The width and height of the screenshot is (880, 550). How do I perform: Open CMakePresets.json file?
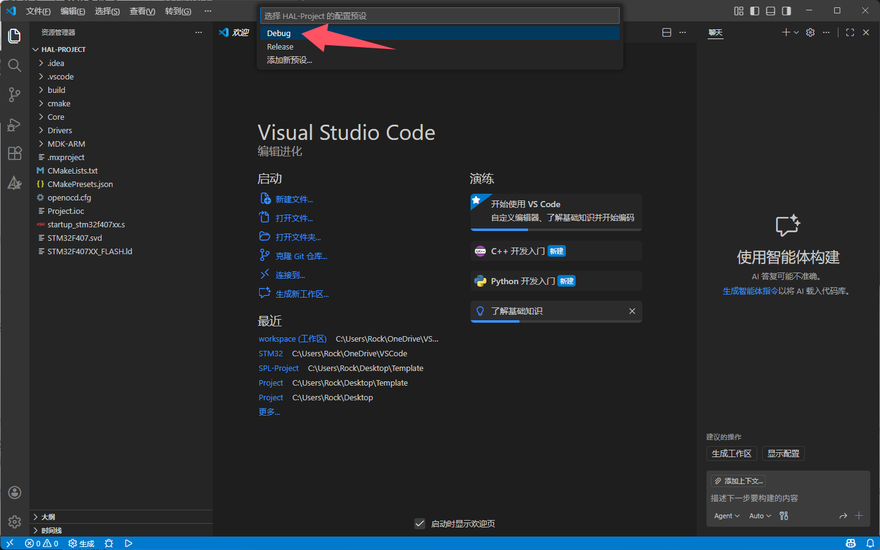tap(121, 184)
